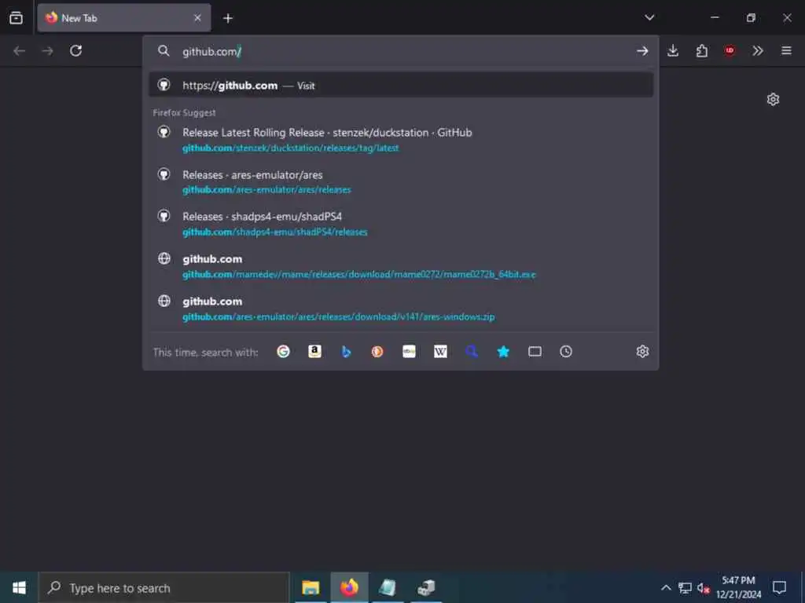
Task: Open Windows Start menu
Action: 19,587
